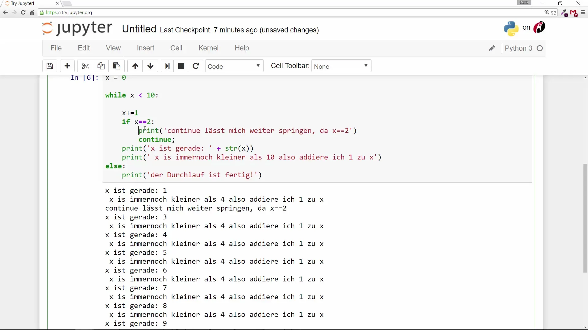The height and width of the screenshot is (330, 588).
Task: Interrupt the kernel with the stop icon
Action: tap(181, 66)
